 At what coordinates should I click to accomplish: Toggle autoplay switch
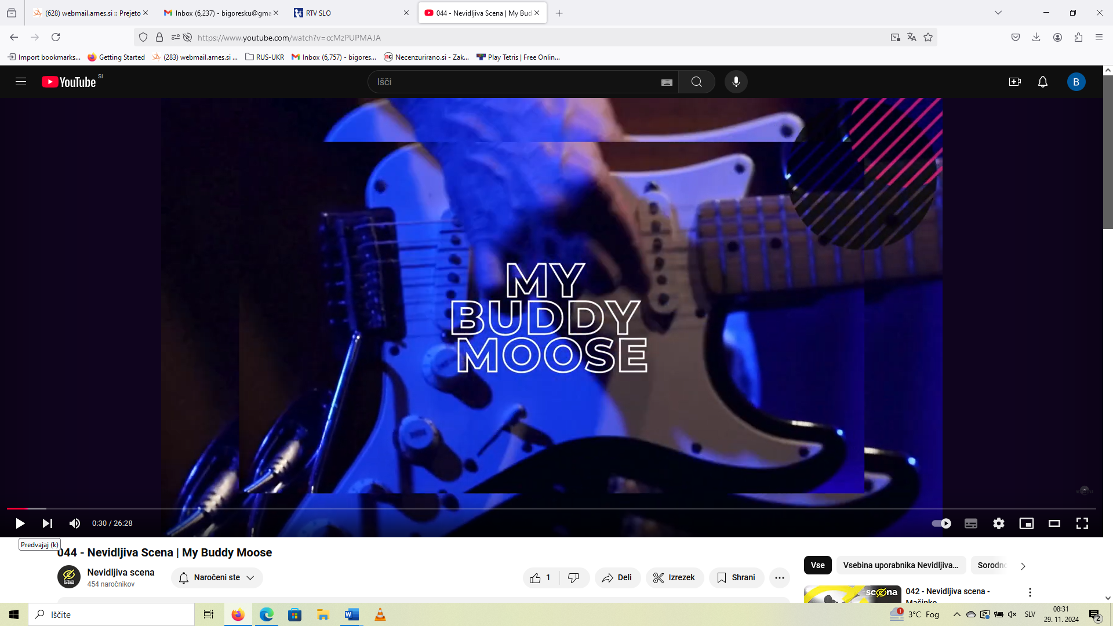click(941, 523)
